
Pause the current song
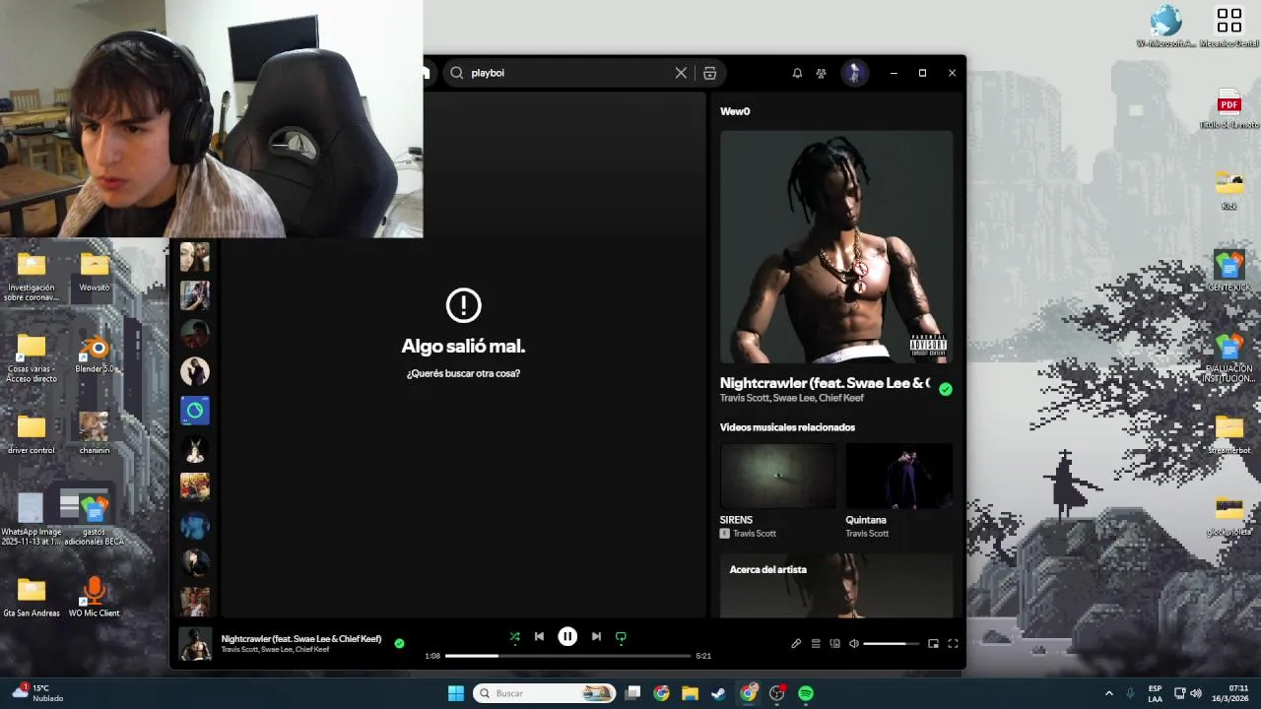pyautogui.click(x=567, y=637)
